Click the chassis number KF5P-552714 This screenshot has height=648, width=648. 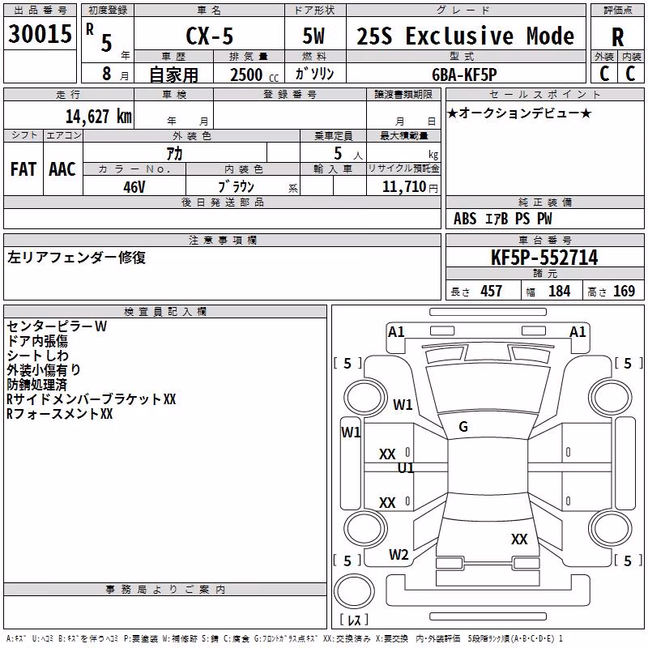coord(544,258)
